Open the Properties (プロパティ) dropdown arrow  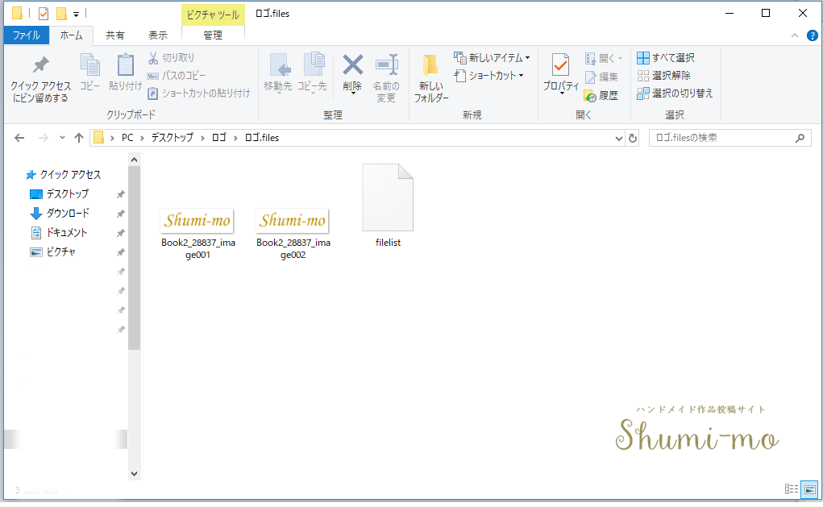tap(561, 94)
